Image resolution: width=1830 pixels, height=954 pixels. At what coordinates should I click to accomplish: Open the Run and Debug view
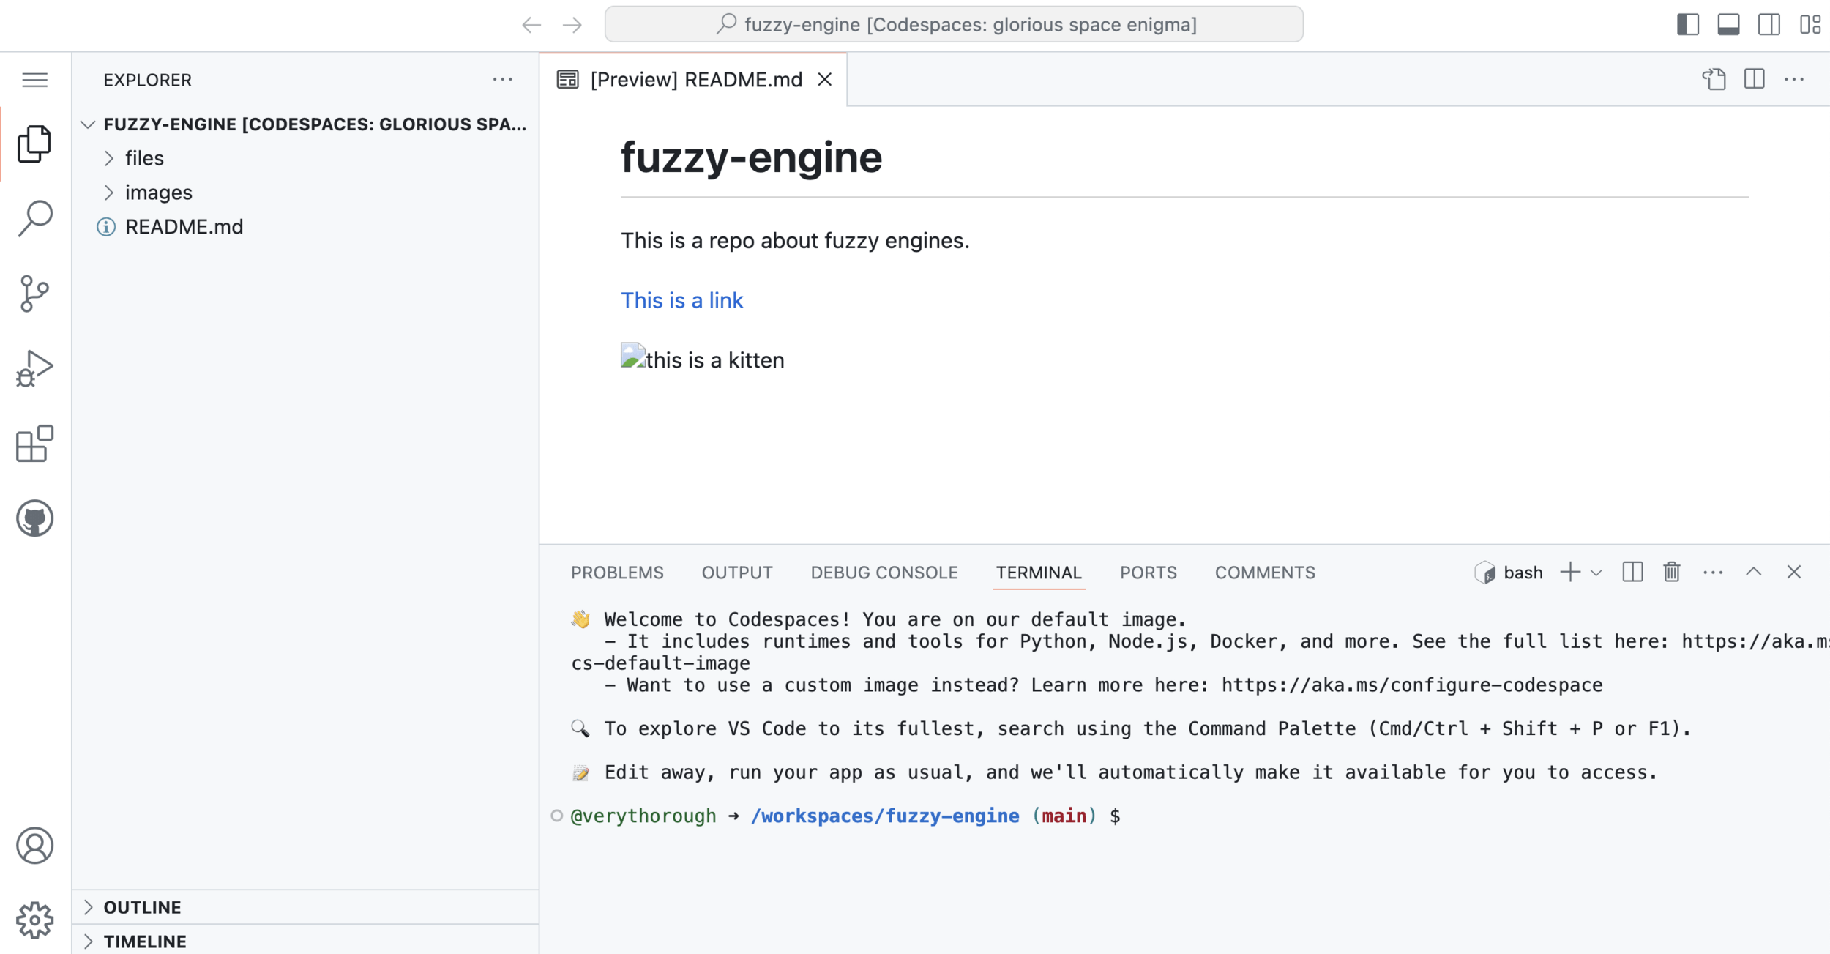34,368
